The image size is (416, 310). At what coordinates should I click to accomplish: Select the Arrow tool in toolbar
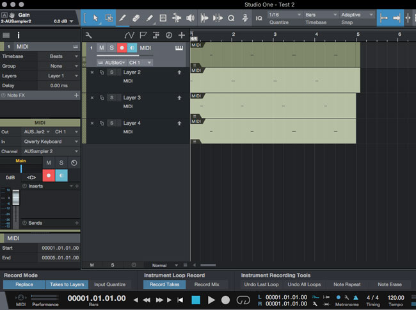(95, 17)
